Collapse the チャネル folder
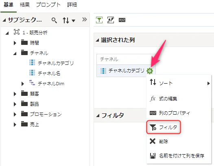This screenshot has width=214, height=166. tap(15, 53)
